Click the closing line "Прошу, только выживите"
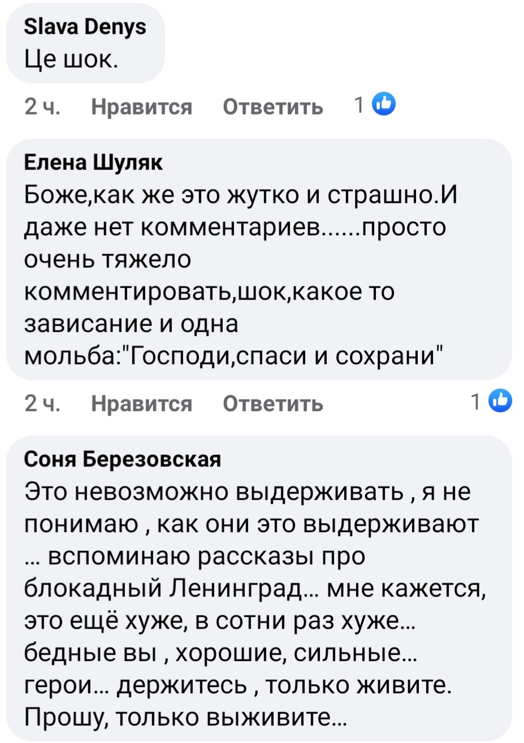This screenshot has width=524, height=743. click(x=186, y=718)
